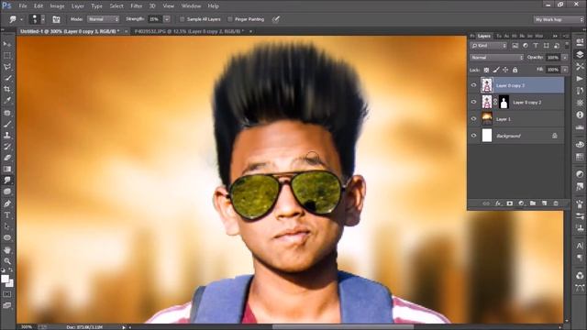Select the Ellipse shape tool
Image resolution: width=587 pixels, height=330 pixels.
[7, 237]
